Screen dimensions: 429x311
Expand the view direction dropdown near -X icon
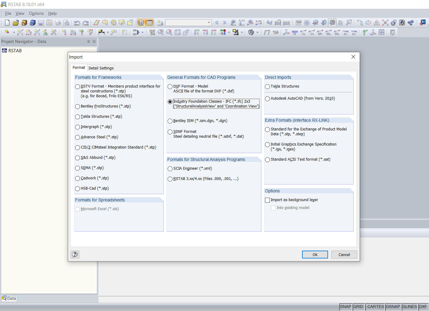pos(229,32)
